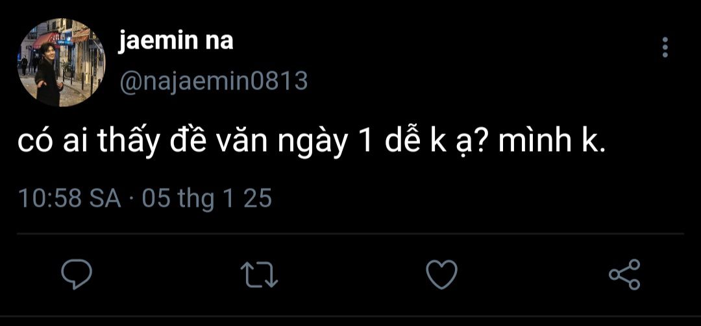The height and width of the screenshot is (326, 701).
Task: Click the display name jaemin na
Action: click(176, 42)
